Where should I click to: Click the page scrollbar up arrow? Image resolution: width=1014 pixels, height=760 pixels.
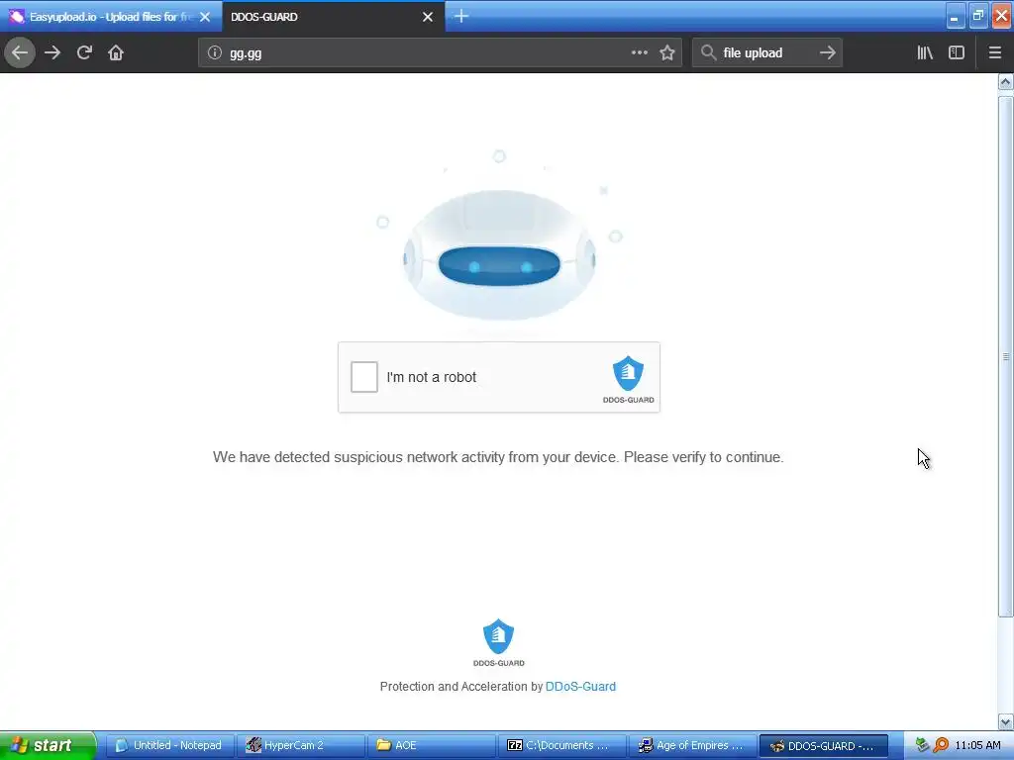(1005, 82)
